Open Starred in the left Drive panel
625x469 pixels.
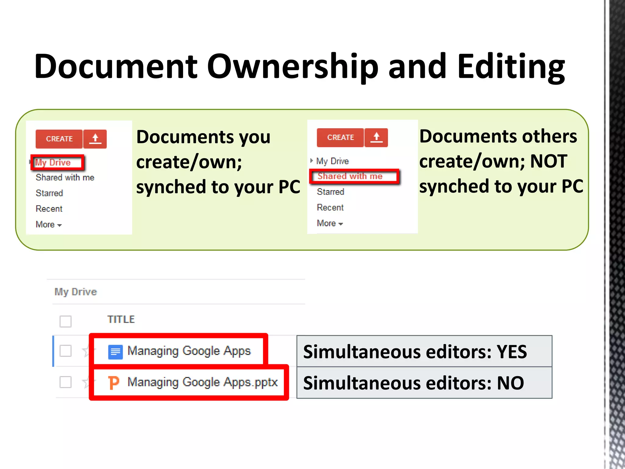coord(49,193)
